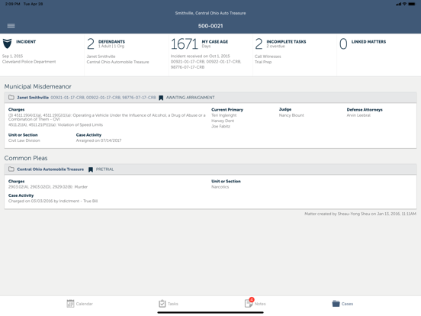Select judge 'Nancy Blount'
Viewport: 421px width, 316px height.
click(291, 115)
